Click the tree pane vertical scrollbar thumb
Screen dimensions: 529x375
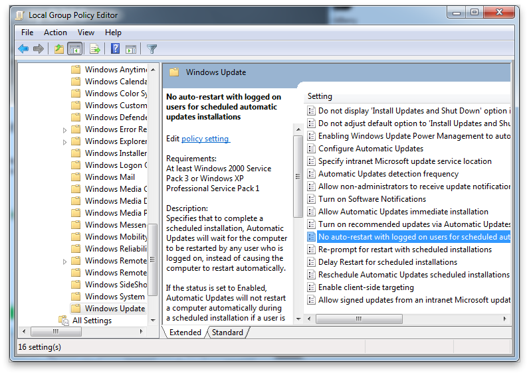[x=153, y=260]
